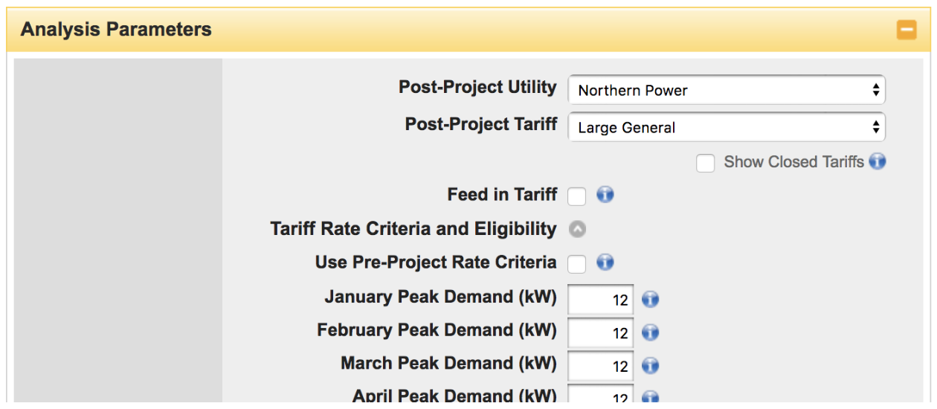Collapse Tariff Rate Criteria and Eligibility chevron
This screenshot has width=937, height=409.
tap(577, 230)
